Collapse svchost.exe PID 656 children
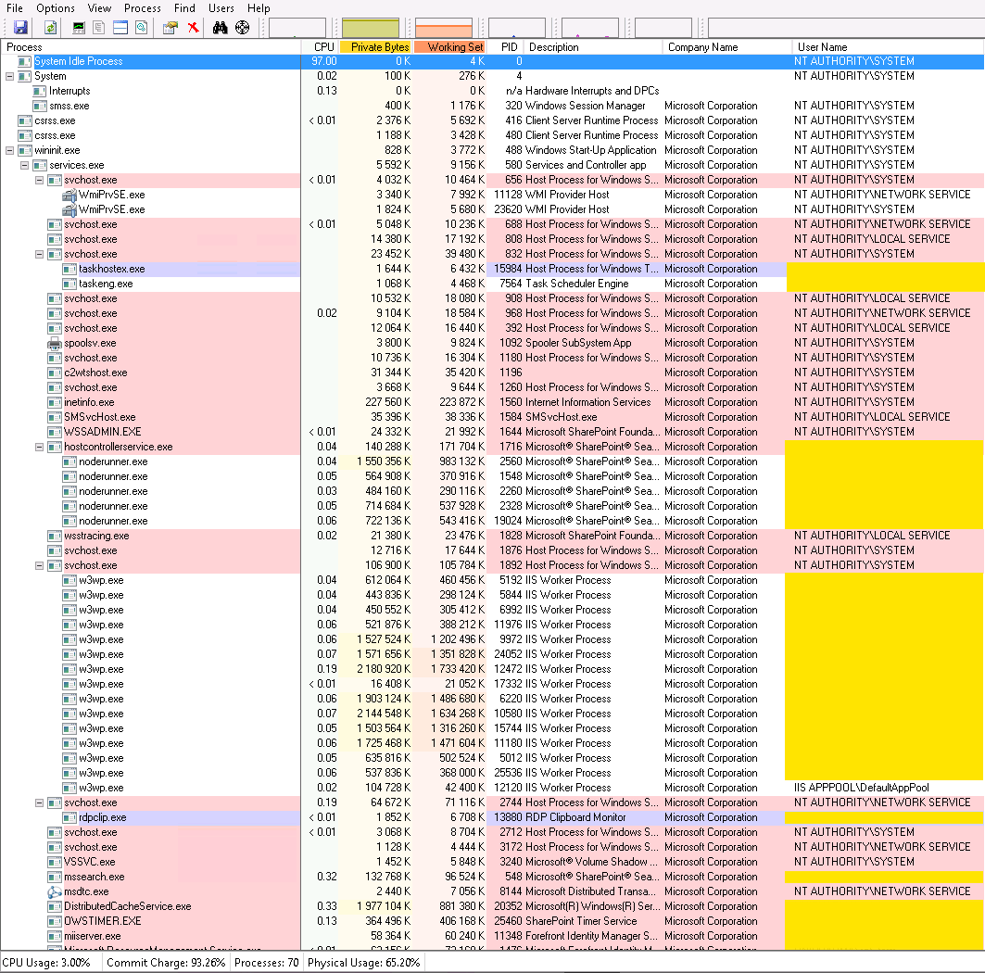 (x=39, y=180)
